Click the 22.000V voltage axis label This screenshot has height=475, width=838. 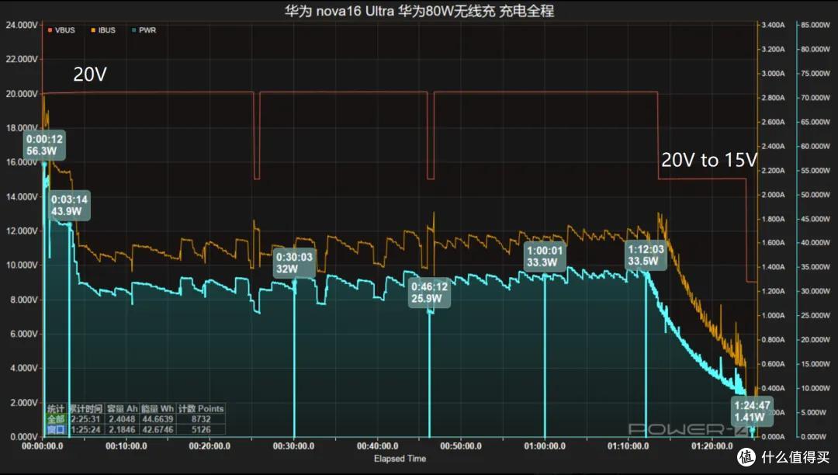22,59
